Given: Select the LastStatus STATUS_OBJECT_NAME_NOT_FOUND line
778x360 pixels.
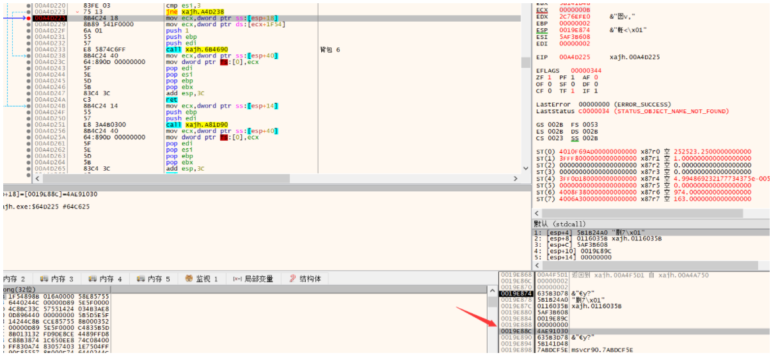Looking at the screenshot, I should (x=632, y=111).
